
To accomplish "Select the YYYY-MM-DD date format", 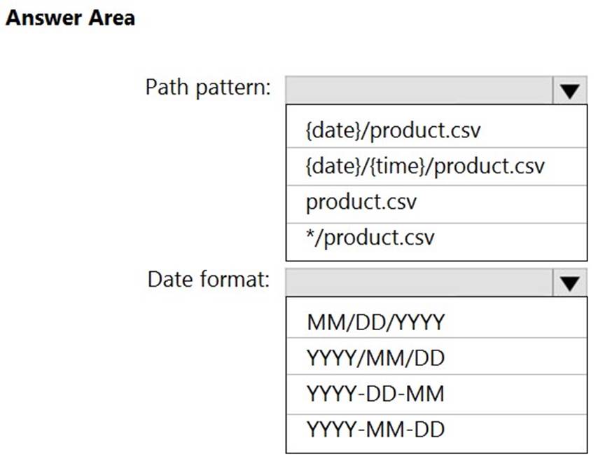I will tap(375, 428).
